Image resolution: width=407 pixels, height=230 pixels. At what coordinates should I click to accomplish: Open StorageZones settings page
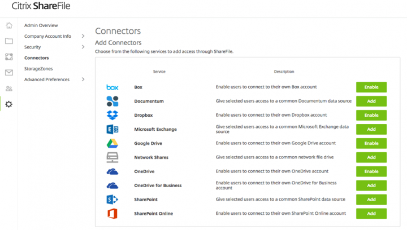[x=38, y=69]
